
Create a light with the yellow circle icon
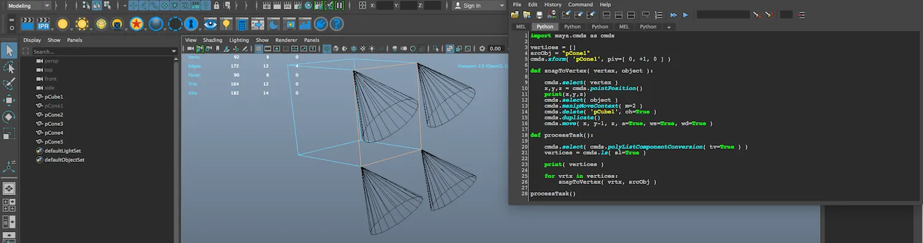coord(62,25)
